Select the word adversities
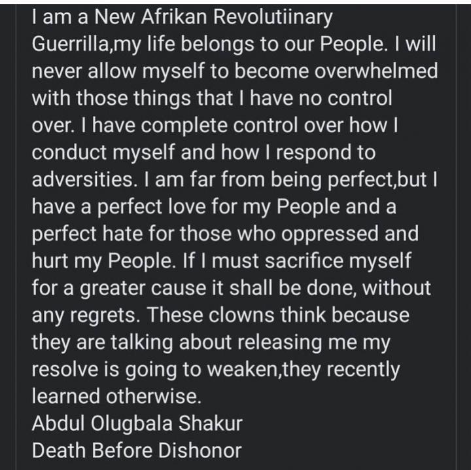The image size is (471, 470). (81, 179)
